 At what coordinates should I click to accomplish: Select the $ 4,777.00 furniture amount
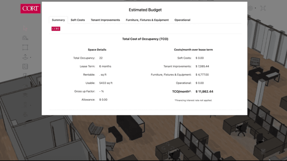tap(202, 75)
